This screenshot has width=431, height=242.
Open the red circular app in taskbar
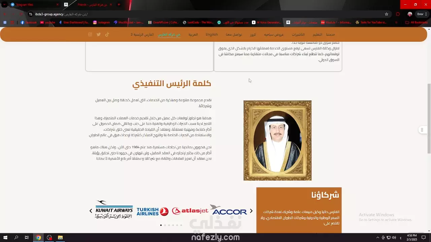coord(49,238)
